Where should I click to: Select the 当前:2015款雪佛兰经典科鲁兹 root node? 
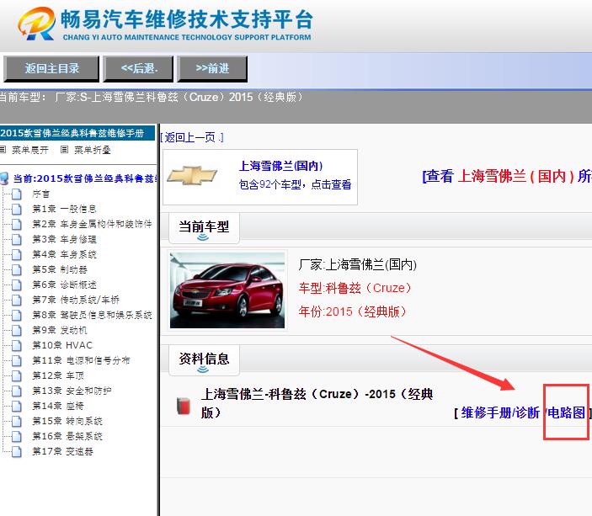pyautogui.click(x=84, y=178)
